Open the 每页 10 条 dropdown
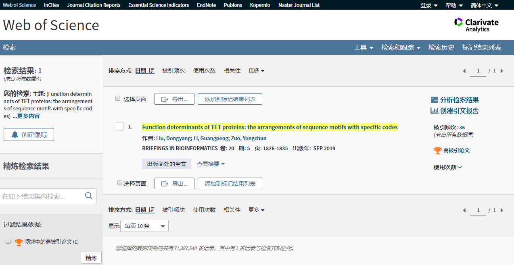The height and width of the screenshot is (265, 514). tap(144, 226)
